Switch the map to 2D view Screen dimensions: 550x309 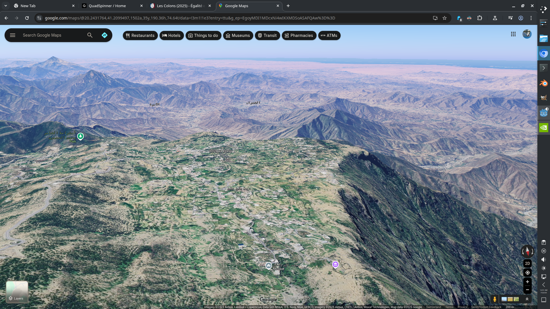527,264
